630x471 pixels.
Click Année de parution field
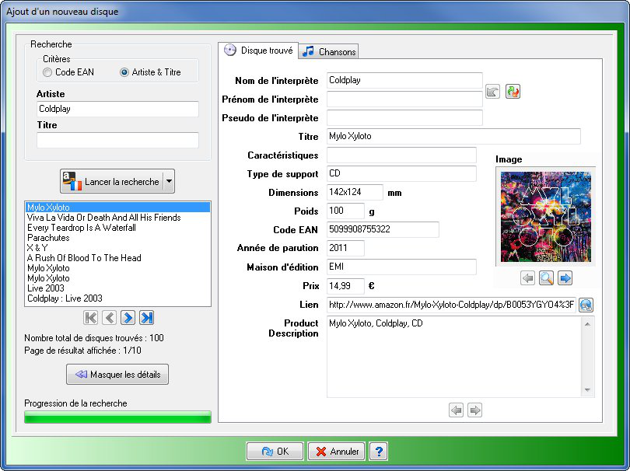coord(345,248)
